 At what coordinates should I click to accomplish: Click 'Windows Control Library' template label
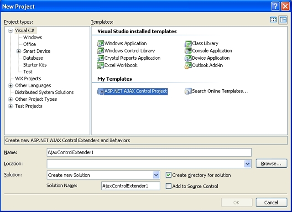pyautogui.click(x=130, y=51)
